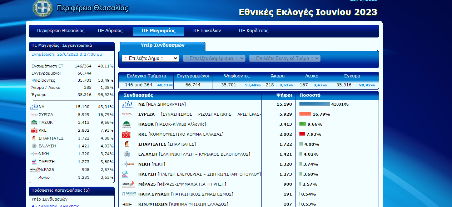Screen dimensions: 452x207
Task: Click the ΣΠΑΡΤΙΑΤΕΣ helmet icon in table
Action: tap(127, 145)
